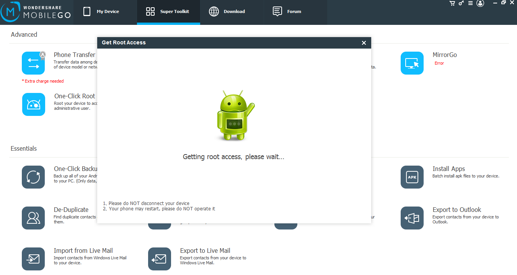Restore down the MobileGo window
Viewport: 517px width, 275px height.
(x=504, y=3)
